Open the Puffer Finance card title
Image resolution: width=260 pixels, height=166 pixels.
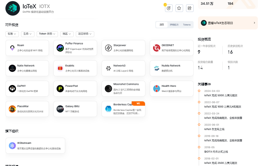point(74,43)
